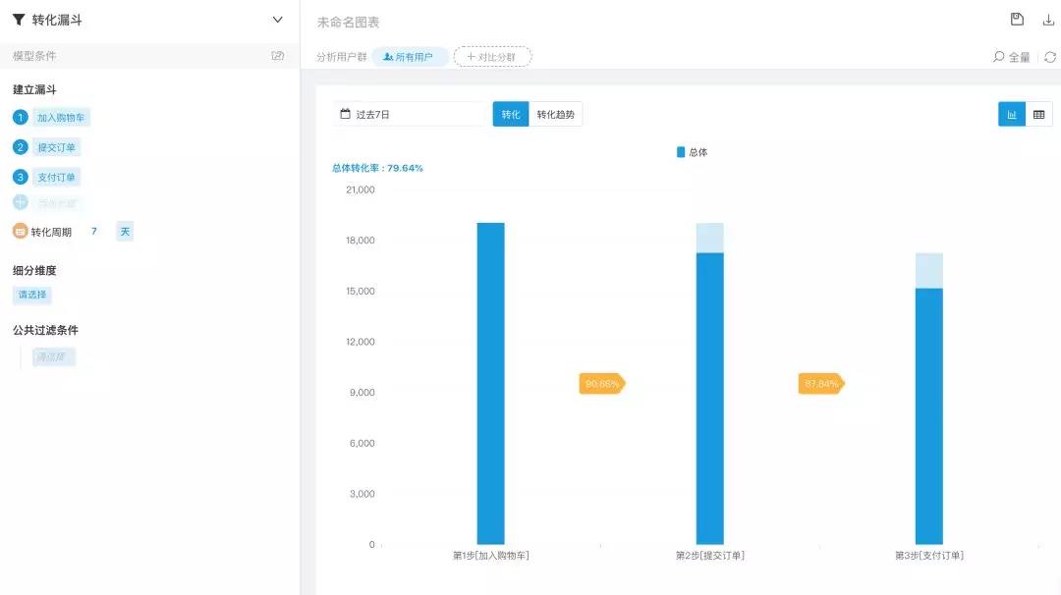Toggle the 总体 legend series
The image size is (1061, 595).
(x=692, y=152)
